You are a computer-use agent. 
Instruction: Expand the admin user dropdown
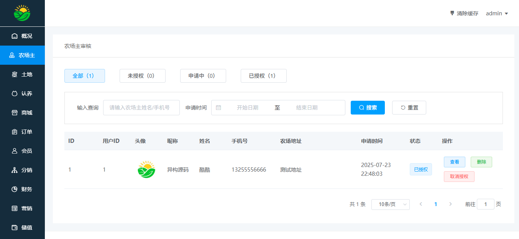coord(497,13)
